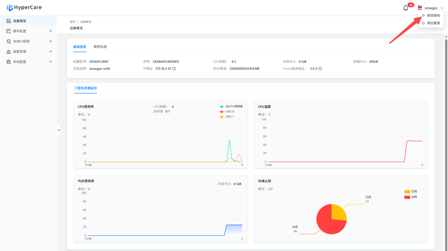Go to 首页 via the breadcrumb link
The image size is (448, 251).
[73, 22]
